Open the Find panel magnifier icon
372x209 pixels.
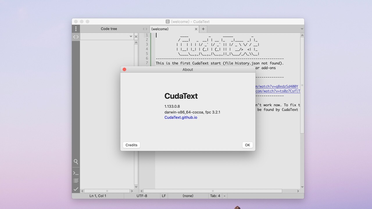pos(76,162)
